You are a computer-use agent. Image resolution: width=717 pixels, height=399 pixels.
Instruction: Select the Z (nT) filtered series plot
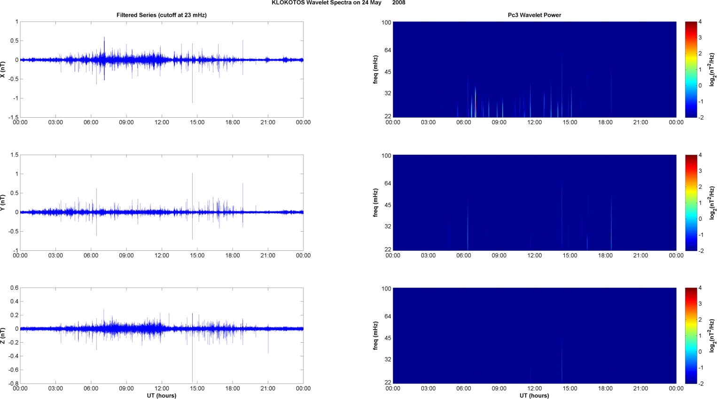161,336
